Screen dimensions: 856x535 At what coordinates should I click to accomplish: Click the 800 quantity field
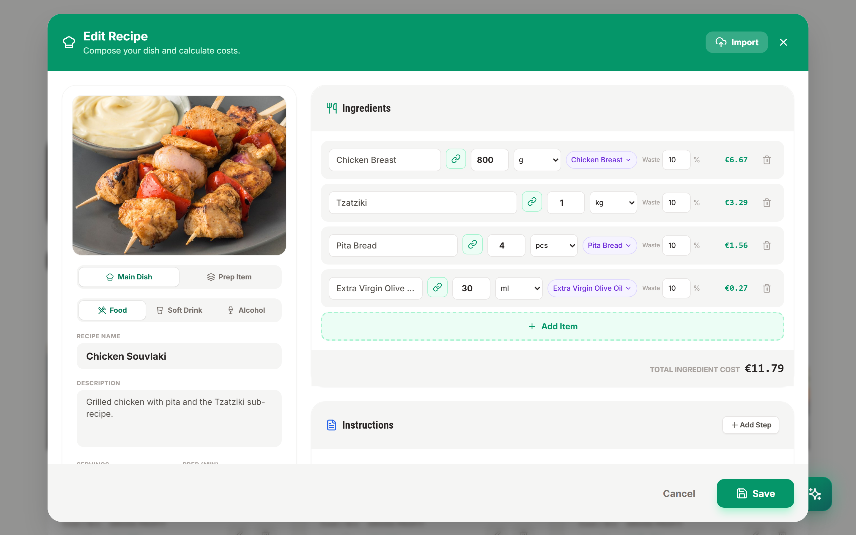(x=490, y=160)
